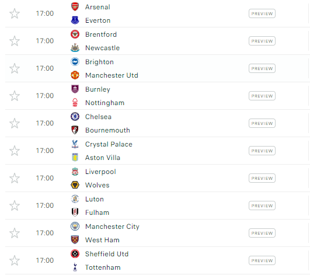
Task: Add Luton vs Fulham to favorites
Action: point(15,206)
